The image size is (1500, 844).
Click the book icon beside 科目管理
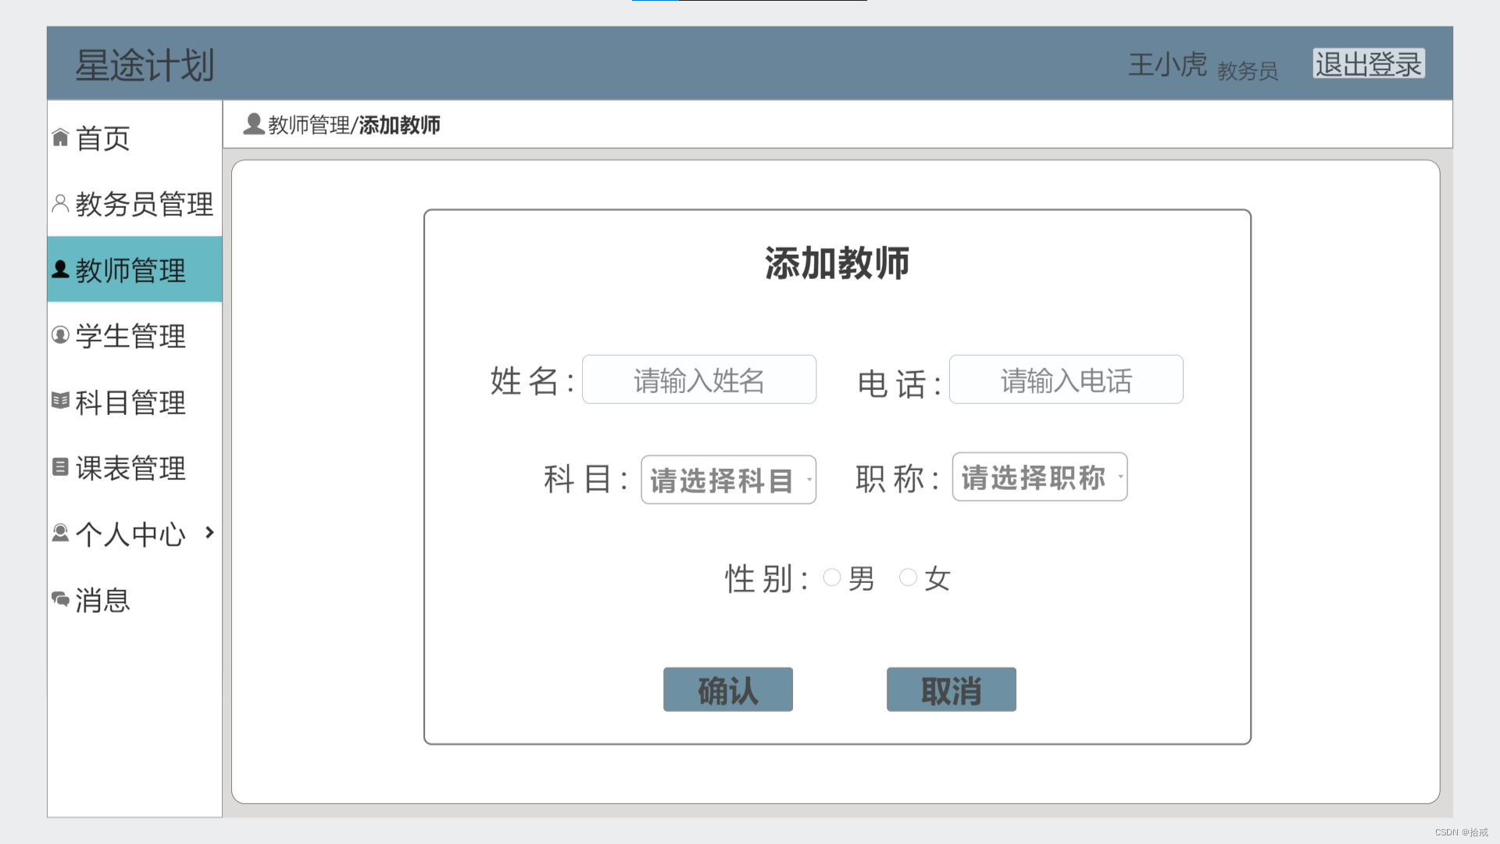[60, 401]
